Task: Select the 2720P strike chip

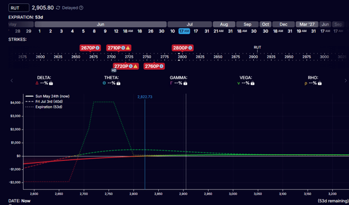Action: (126, 66)
